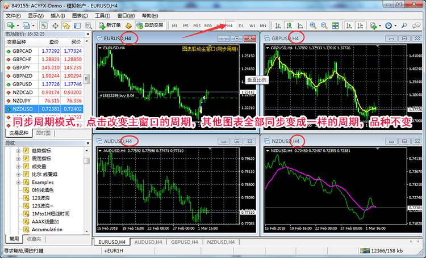Select the line chart type icon
The image size is (426, 258).
[300, 26]
